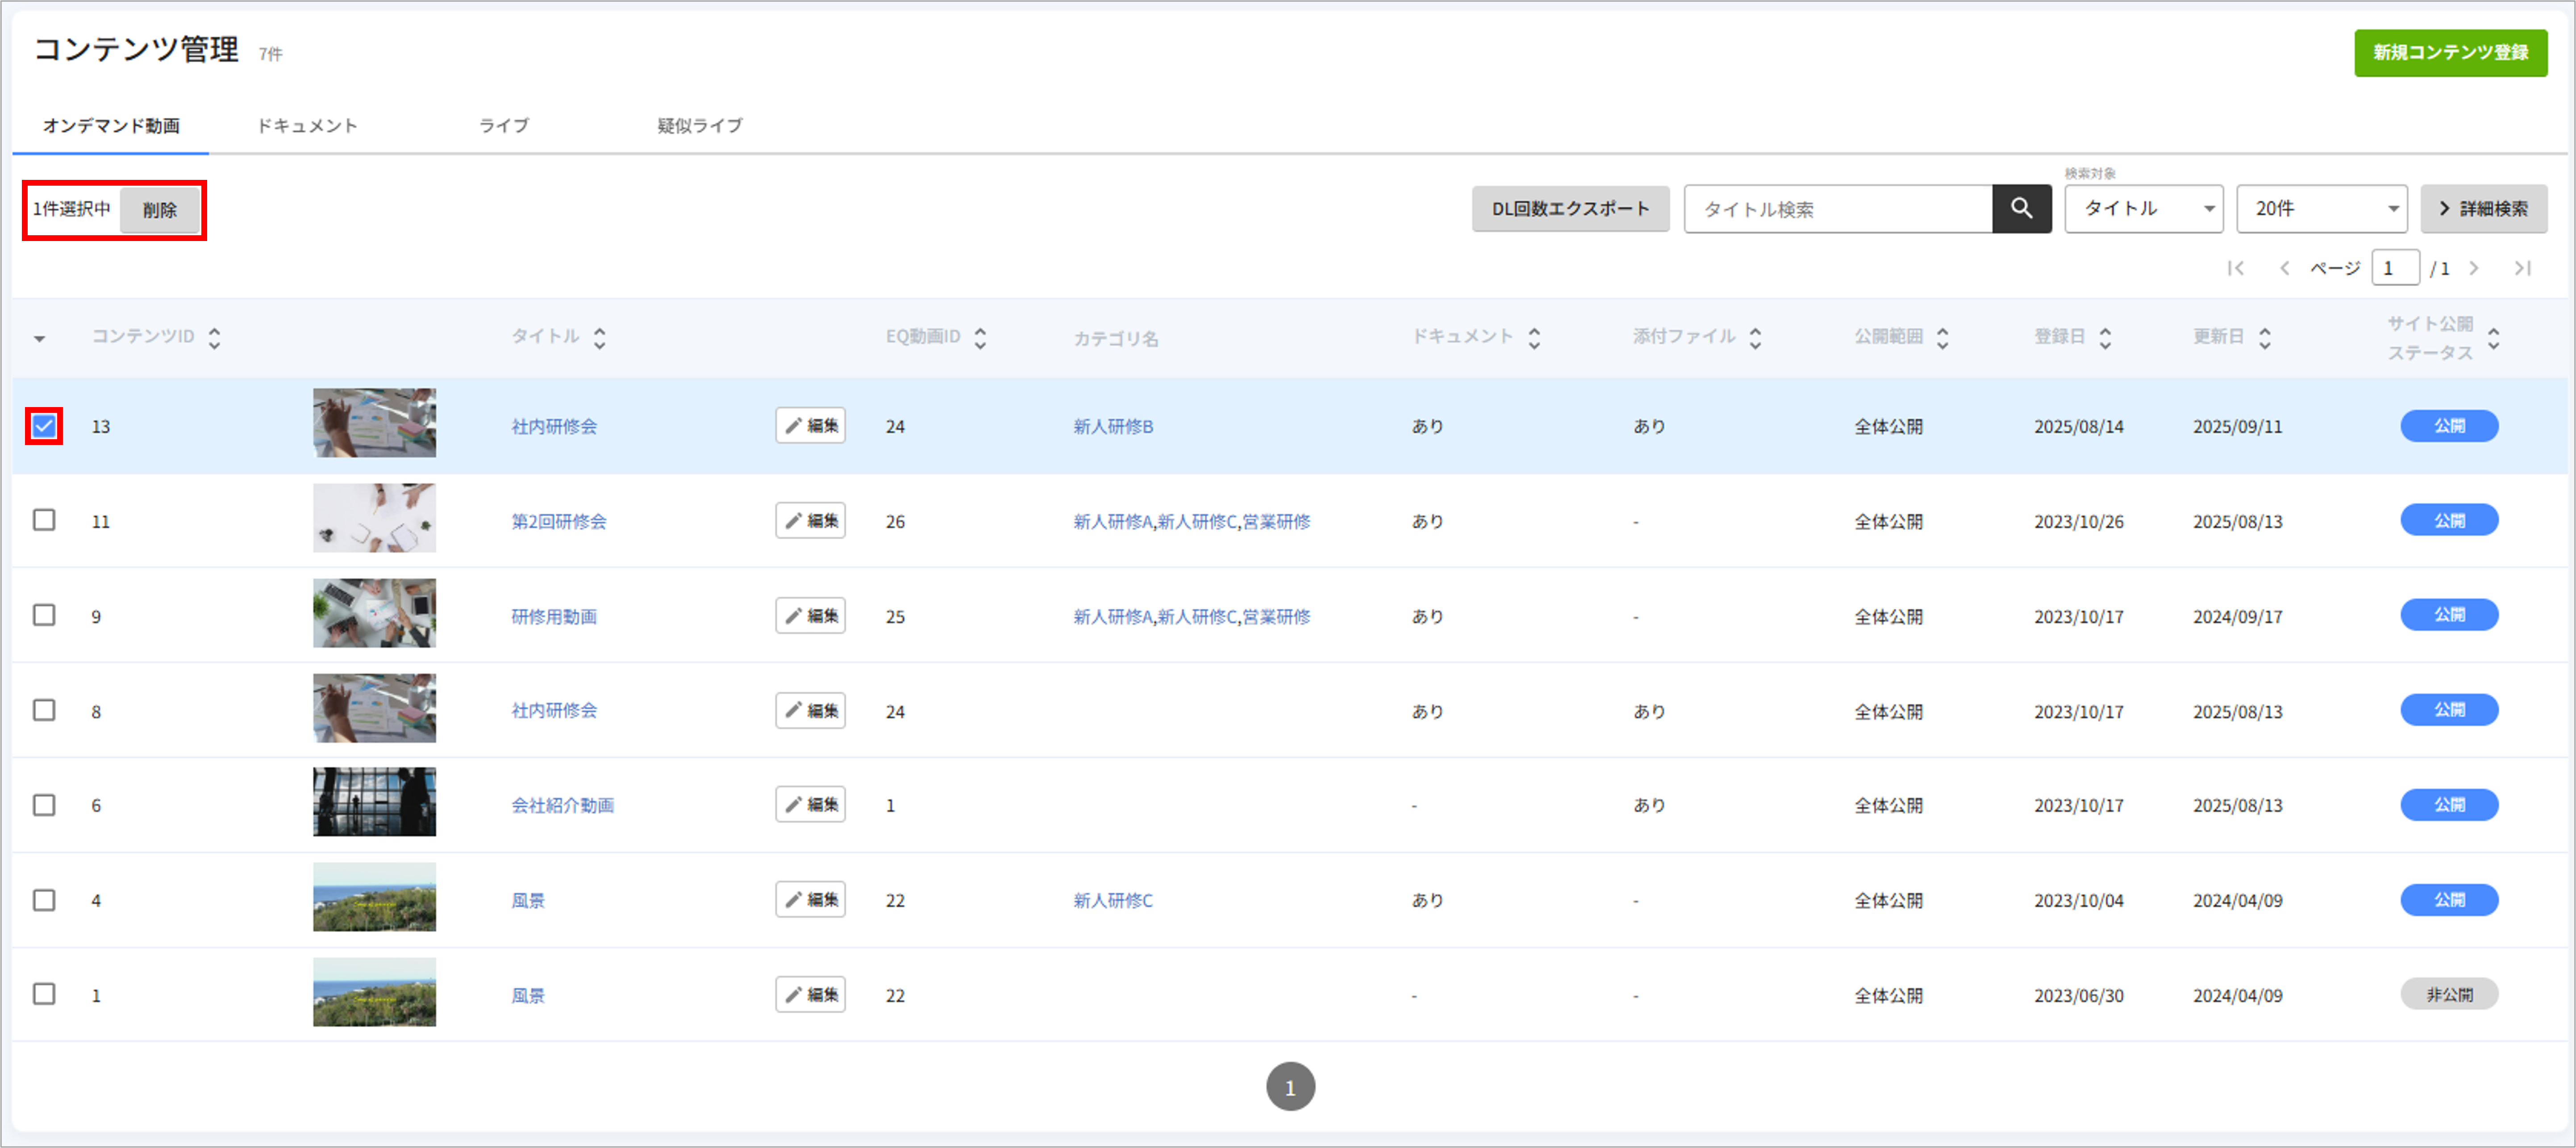Expand the 詳細検索 advanced search panel

pos(2483,208)
